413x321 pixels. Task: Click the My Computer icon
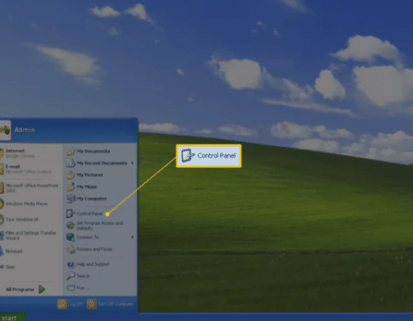71,198
